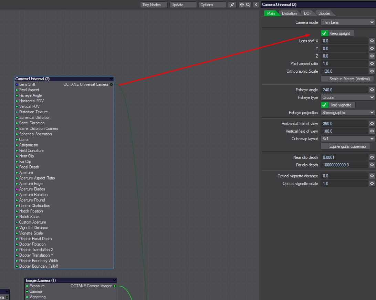Click the Tidy Nodes button
The image size is (376, 300).
[154, 5]
